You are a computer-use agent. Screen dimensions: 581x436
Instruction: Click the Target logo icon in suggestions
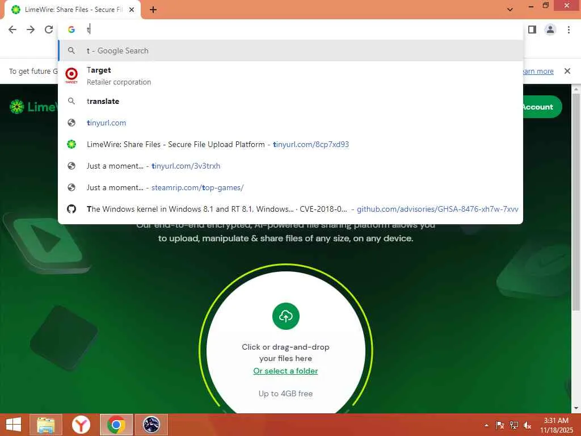coord(71,76)
